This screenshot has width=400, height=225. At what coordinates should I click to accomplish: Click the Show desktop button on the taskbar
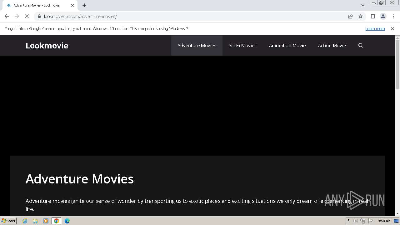pyautogui.click(x=396, y=221)
